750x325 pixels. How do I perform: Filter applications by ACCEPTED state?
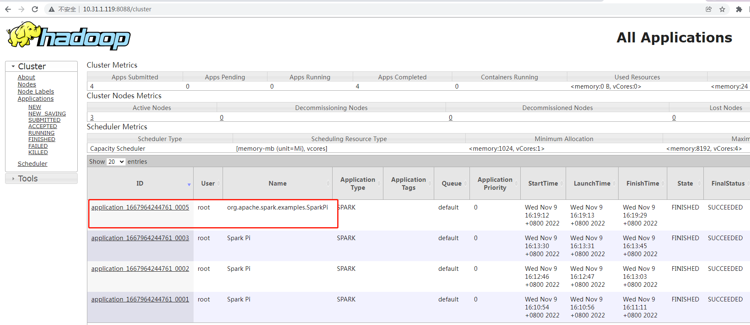[x=43, y=126]
